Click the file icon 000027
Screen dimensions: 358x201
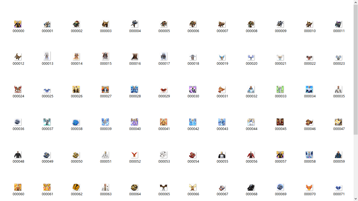coord(106,89)
